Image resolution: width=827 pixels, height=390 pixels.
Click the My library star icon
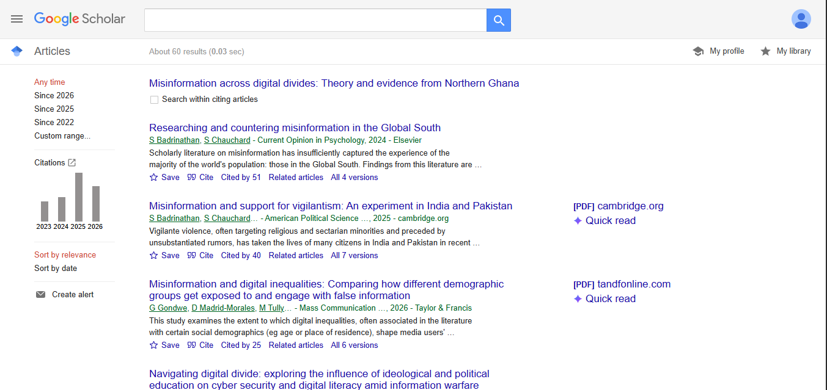(x=765, y=51)
